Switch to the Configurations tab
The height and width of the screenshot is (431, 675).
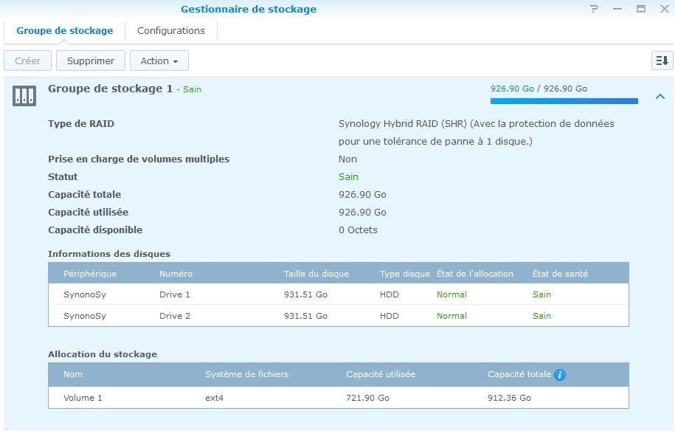tap(171, 30)
